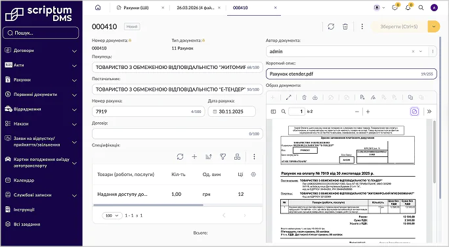Open the Рахунки (ШІ) tab
Screen dimensions: 449x247
pyautogui.click(x=136, y=8)
